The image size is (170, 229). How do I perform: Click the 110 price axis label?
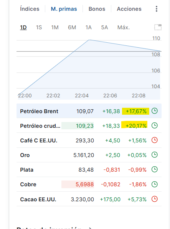click(x=156, y=38)
